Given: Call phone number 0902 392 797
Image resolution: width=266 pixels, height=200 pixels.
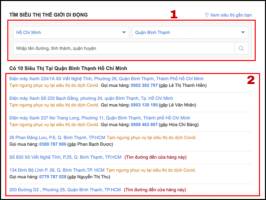Looking at the screenshot, I should [144, 85].
